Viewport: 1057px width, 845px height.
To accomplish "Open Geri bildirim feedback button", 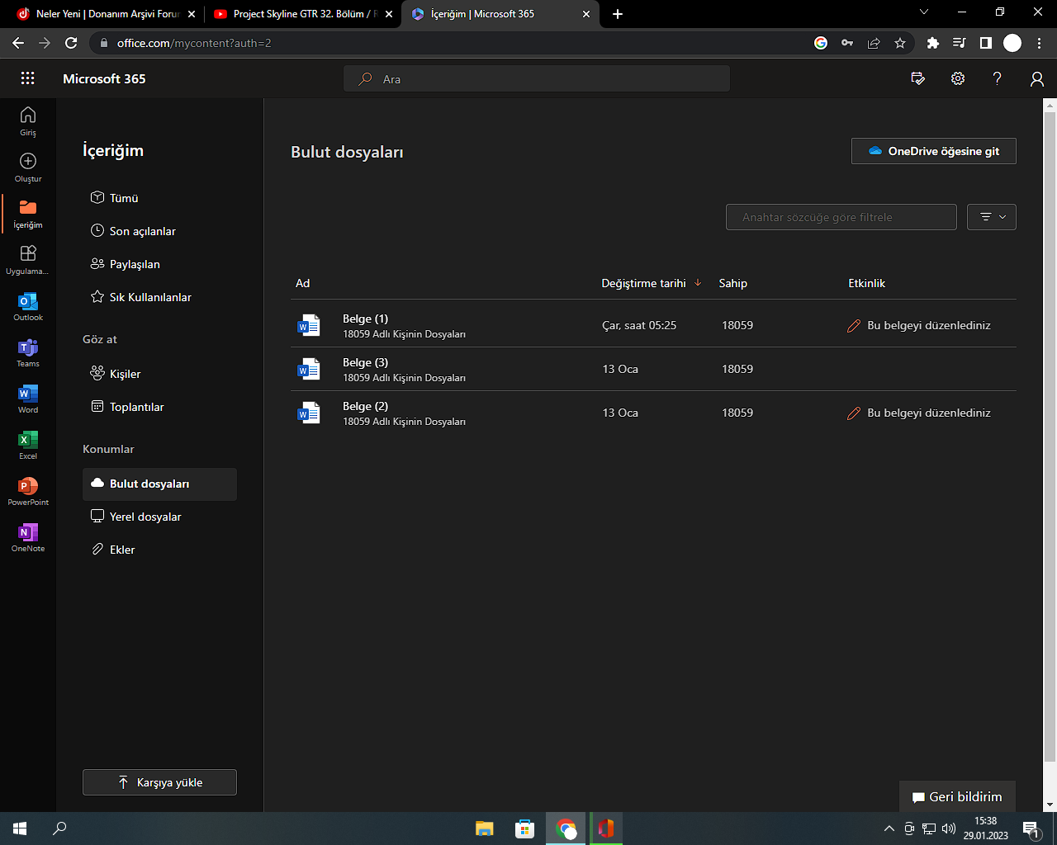I will click(x=957, y=797).
